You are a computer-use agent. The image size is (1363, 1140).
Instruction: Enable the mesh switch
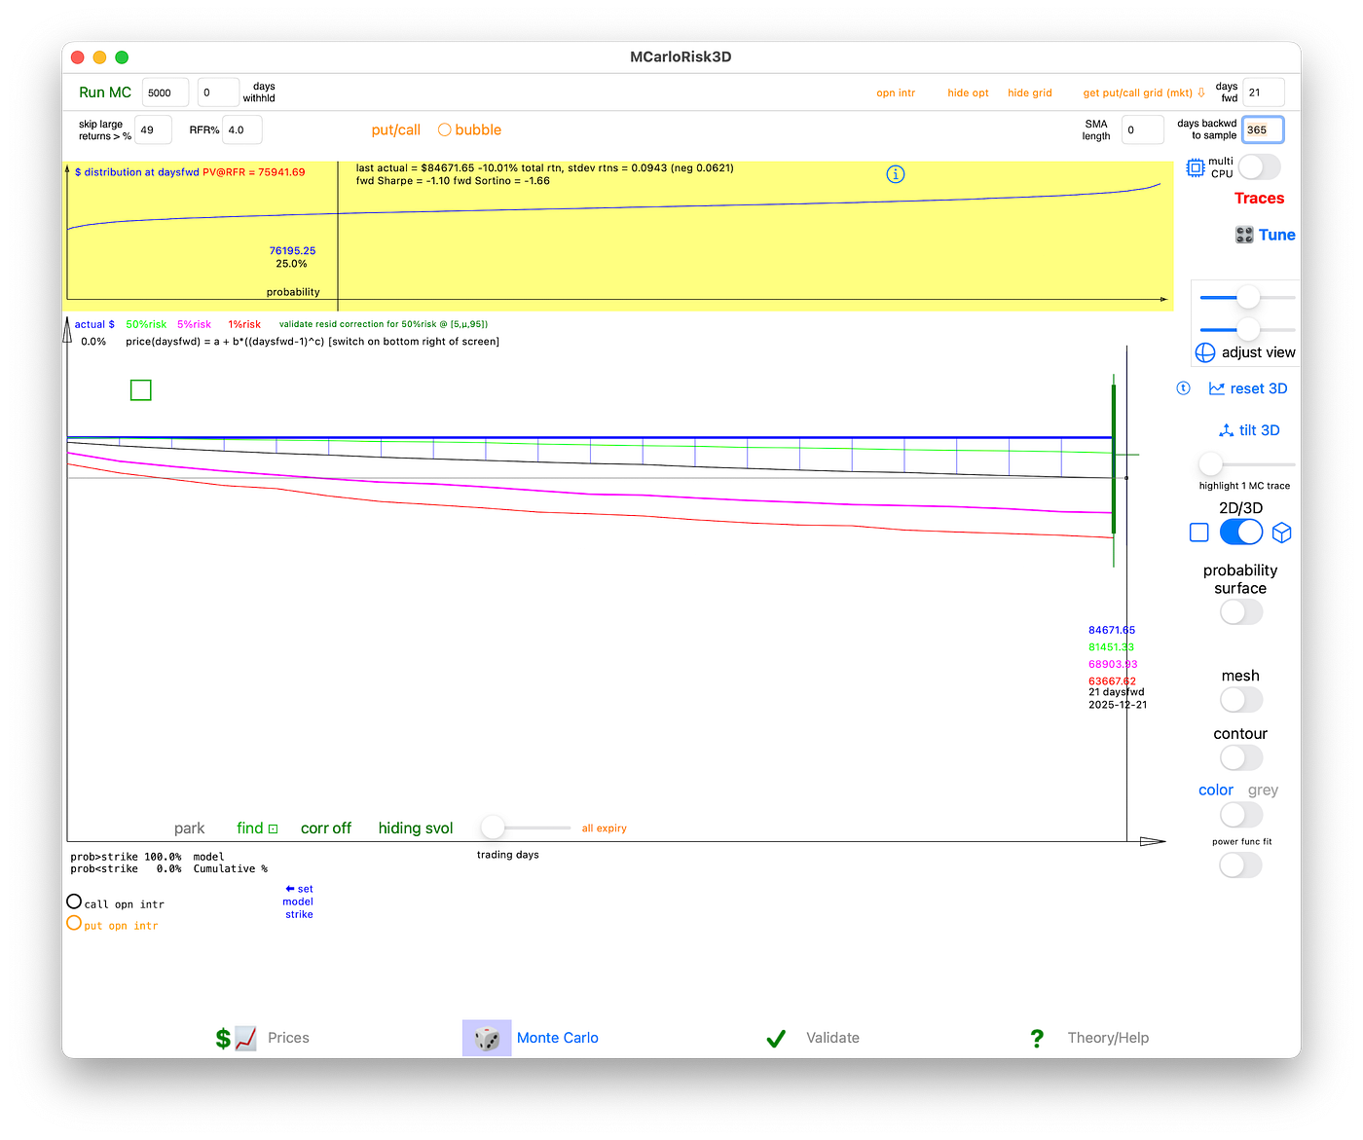[1241, 700]
